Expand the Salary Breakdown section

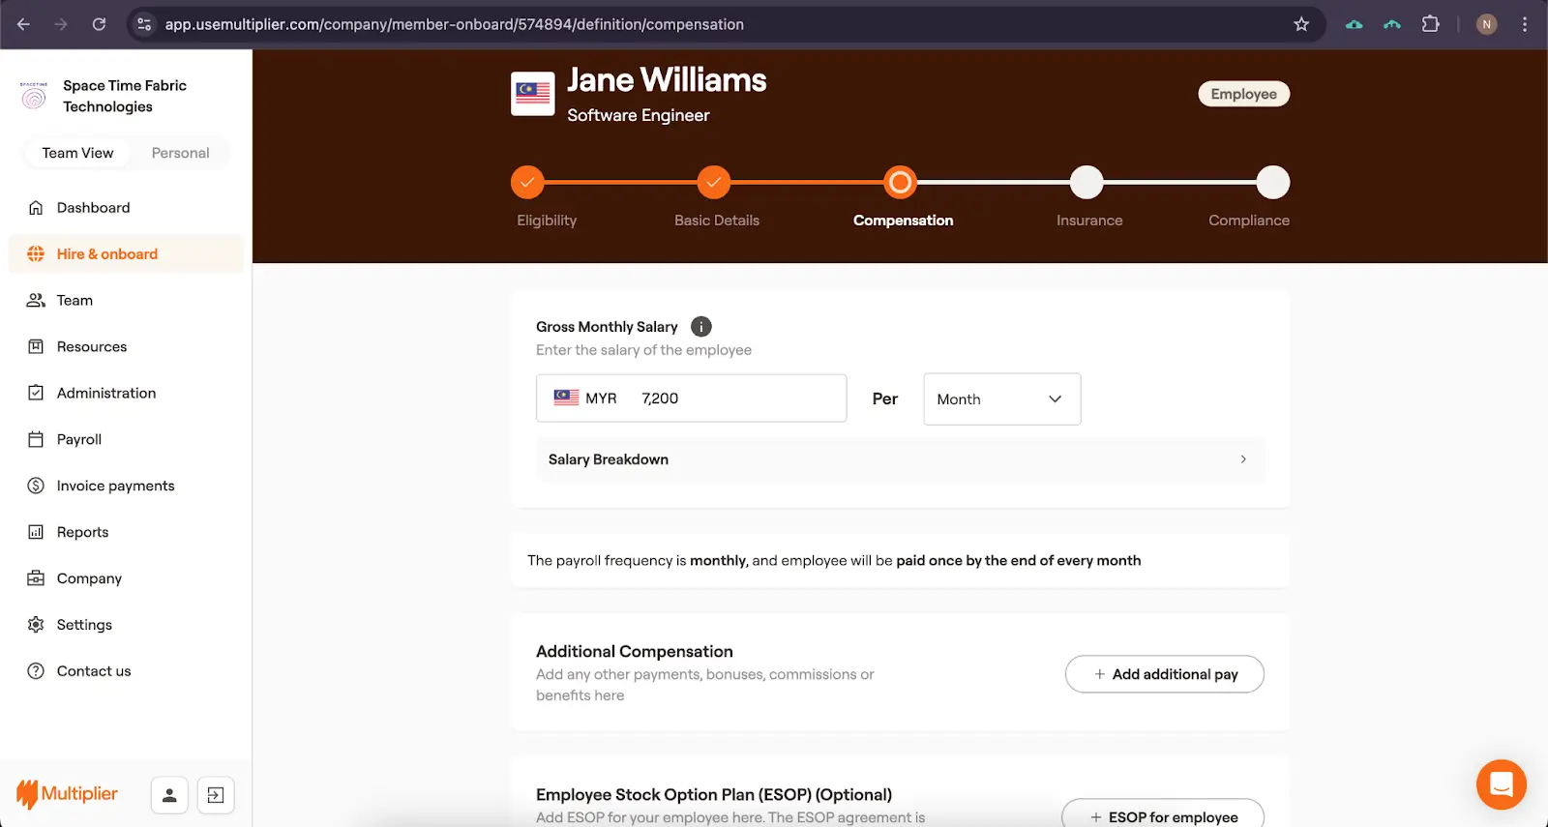click(x=900, y=459)
